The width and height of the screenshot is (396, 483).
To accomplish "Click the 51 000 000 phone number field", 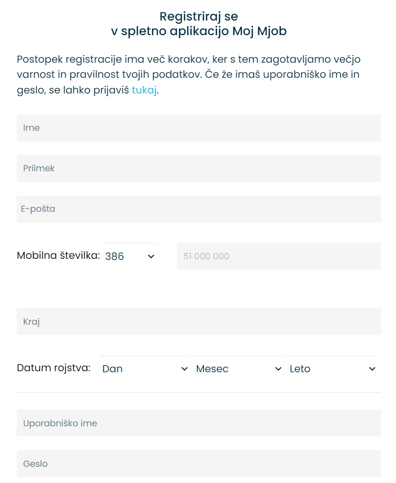I will click(278, 256).
